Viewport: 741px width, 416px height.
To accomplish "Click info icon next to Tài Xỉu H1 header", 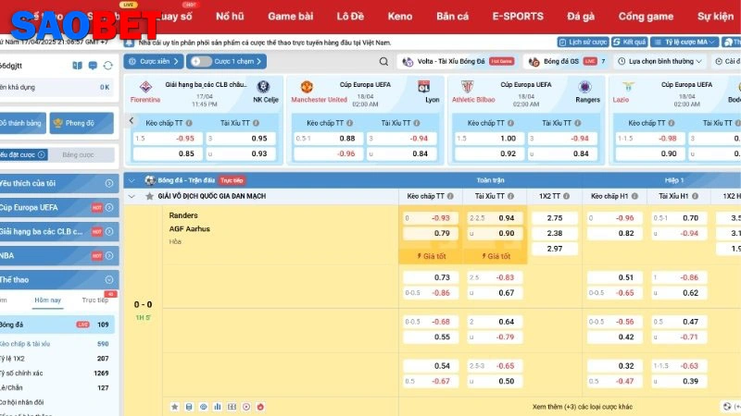I will tap(696, 196).
